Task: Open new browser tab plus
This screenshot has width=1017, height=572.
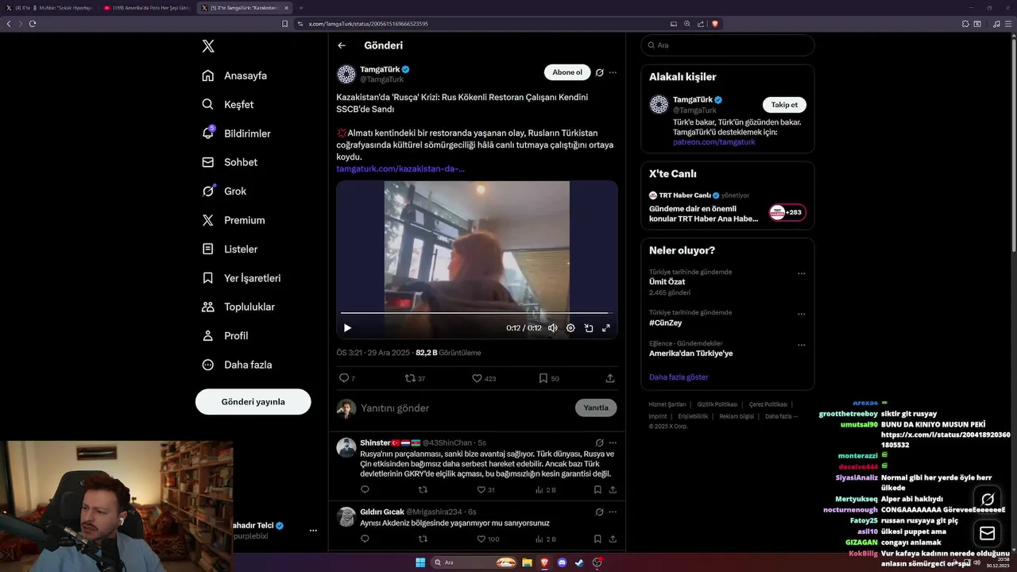Action: 301,8
